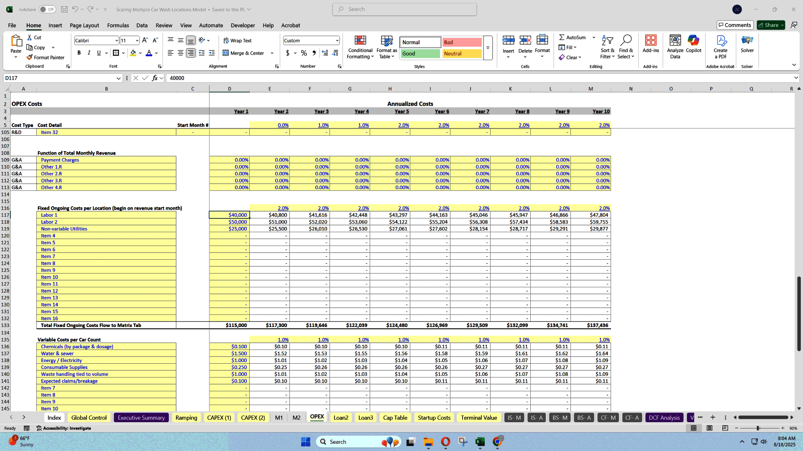The width and height of the screenshot is (803, 451).
Task: Expand the cell styles gallery
Action: 488,48
